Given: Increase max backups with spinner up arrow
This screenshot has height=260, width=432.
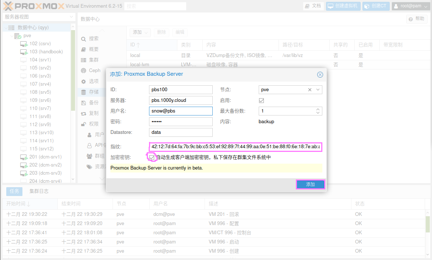Looking at the screenshot, I should 318,109.
